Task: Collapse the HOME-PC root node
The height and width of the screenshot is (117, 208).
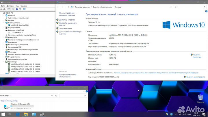Action: [1, 13]
